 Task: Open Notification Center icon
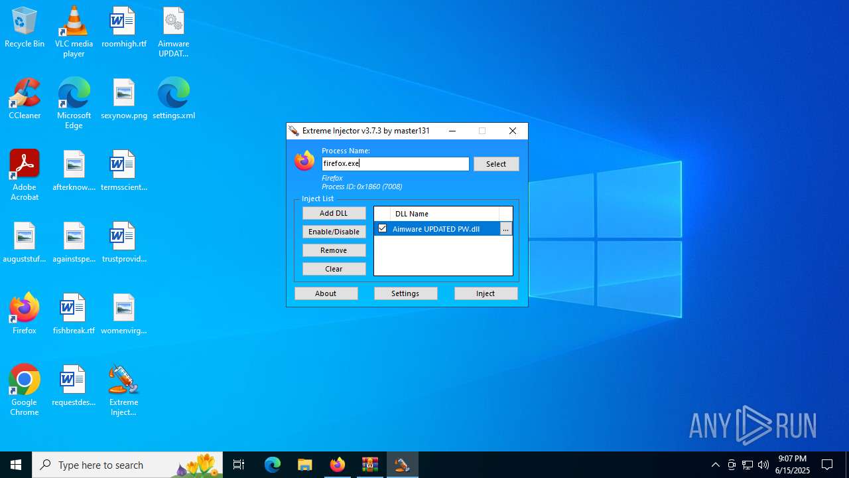click(828, 465)
